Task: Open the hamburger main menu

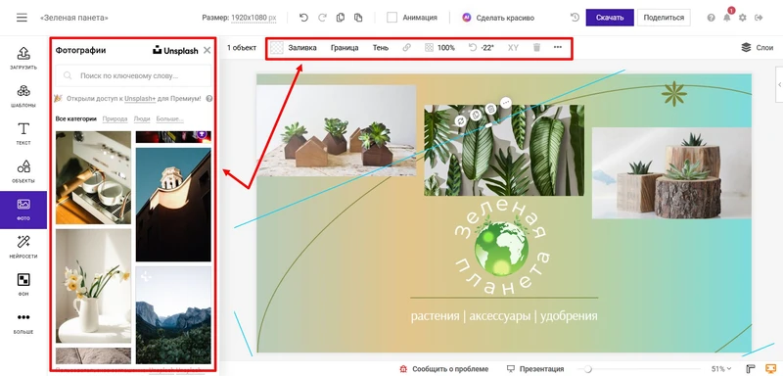Action: [22, 18]
